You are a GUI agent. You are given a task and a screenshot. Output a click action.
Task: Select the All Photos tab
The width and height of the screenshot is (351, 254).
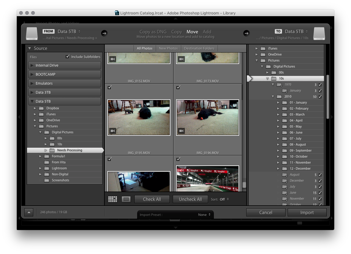[145, 48]
